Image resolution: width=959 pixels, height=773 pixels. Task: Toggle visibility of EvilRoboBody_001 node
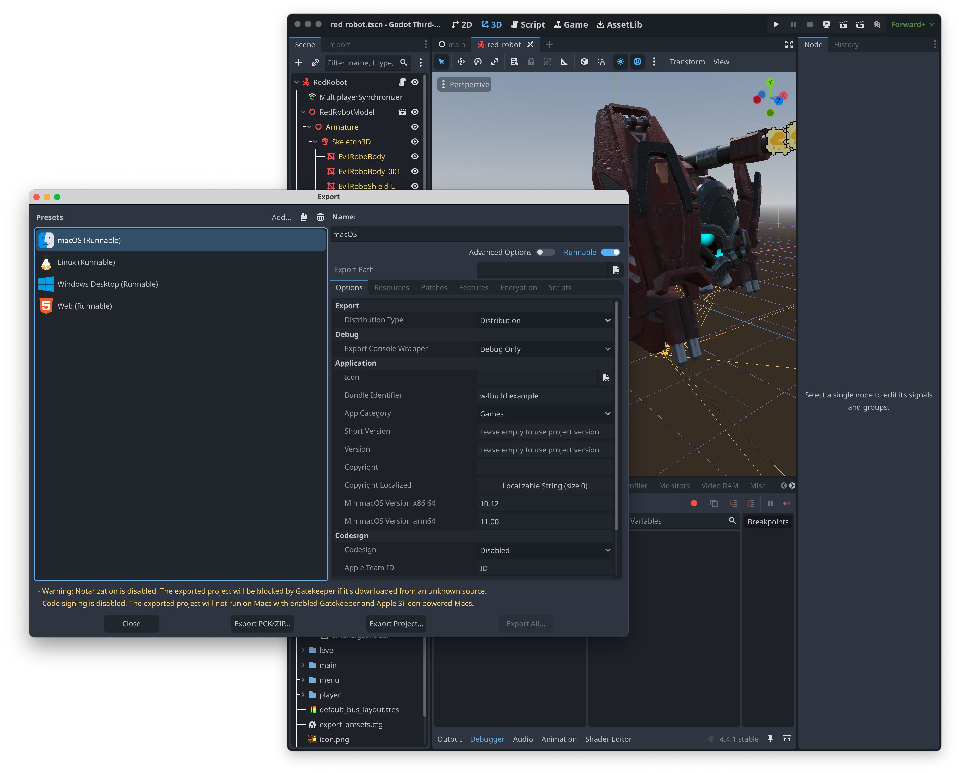(415, 171)
